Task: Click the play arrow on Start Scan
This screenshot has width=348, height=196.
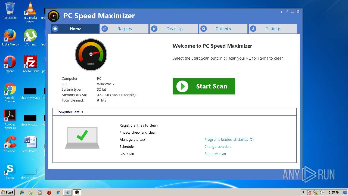Action: [182, 86]
